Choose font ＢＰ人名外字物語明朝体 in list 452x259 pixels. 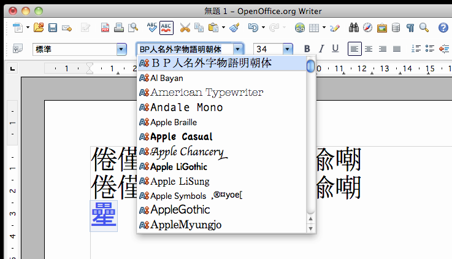221,63
